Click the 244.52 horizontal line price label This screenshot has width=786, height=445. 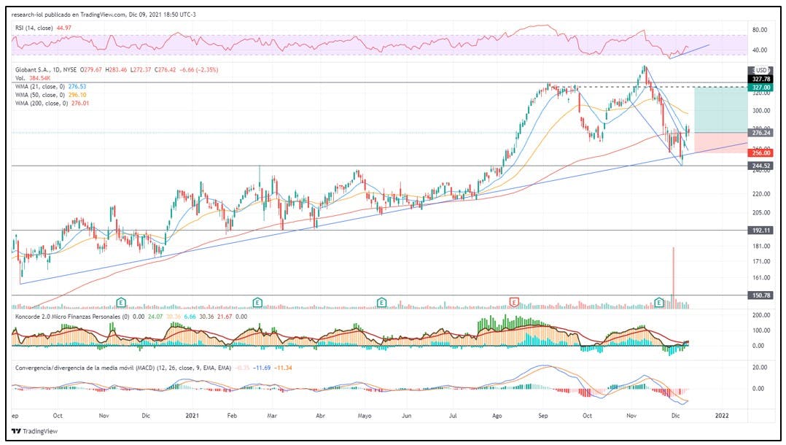[x=760, y=166]
